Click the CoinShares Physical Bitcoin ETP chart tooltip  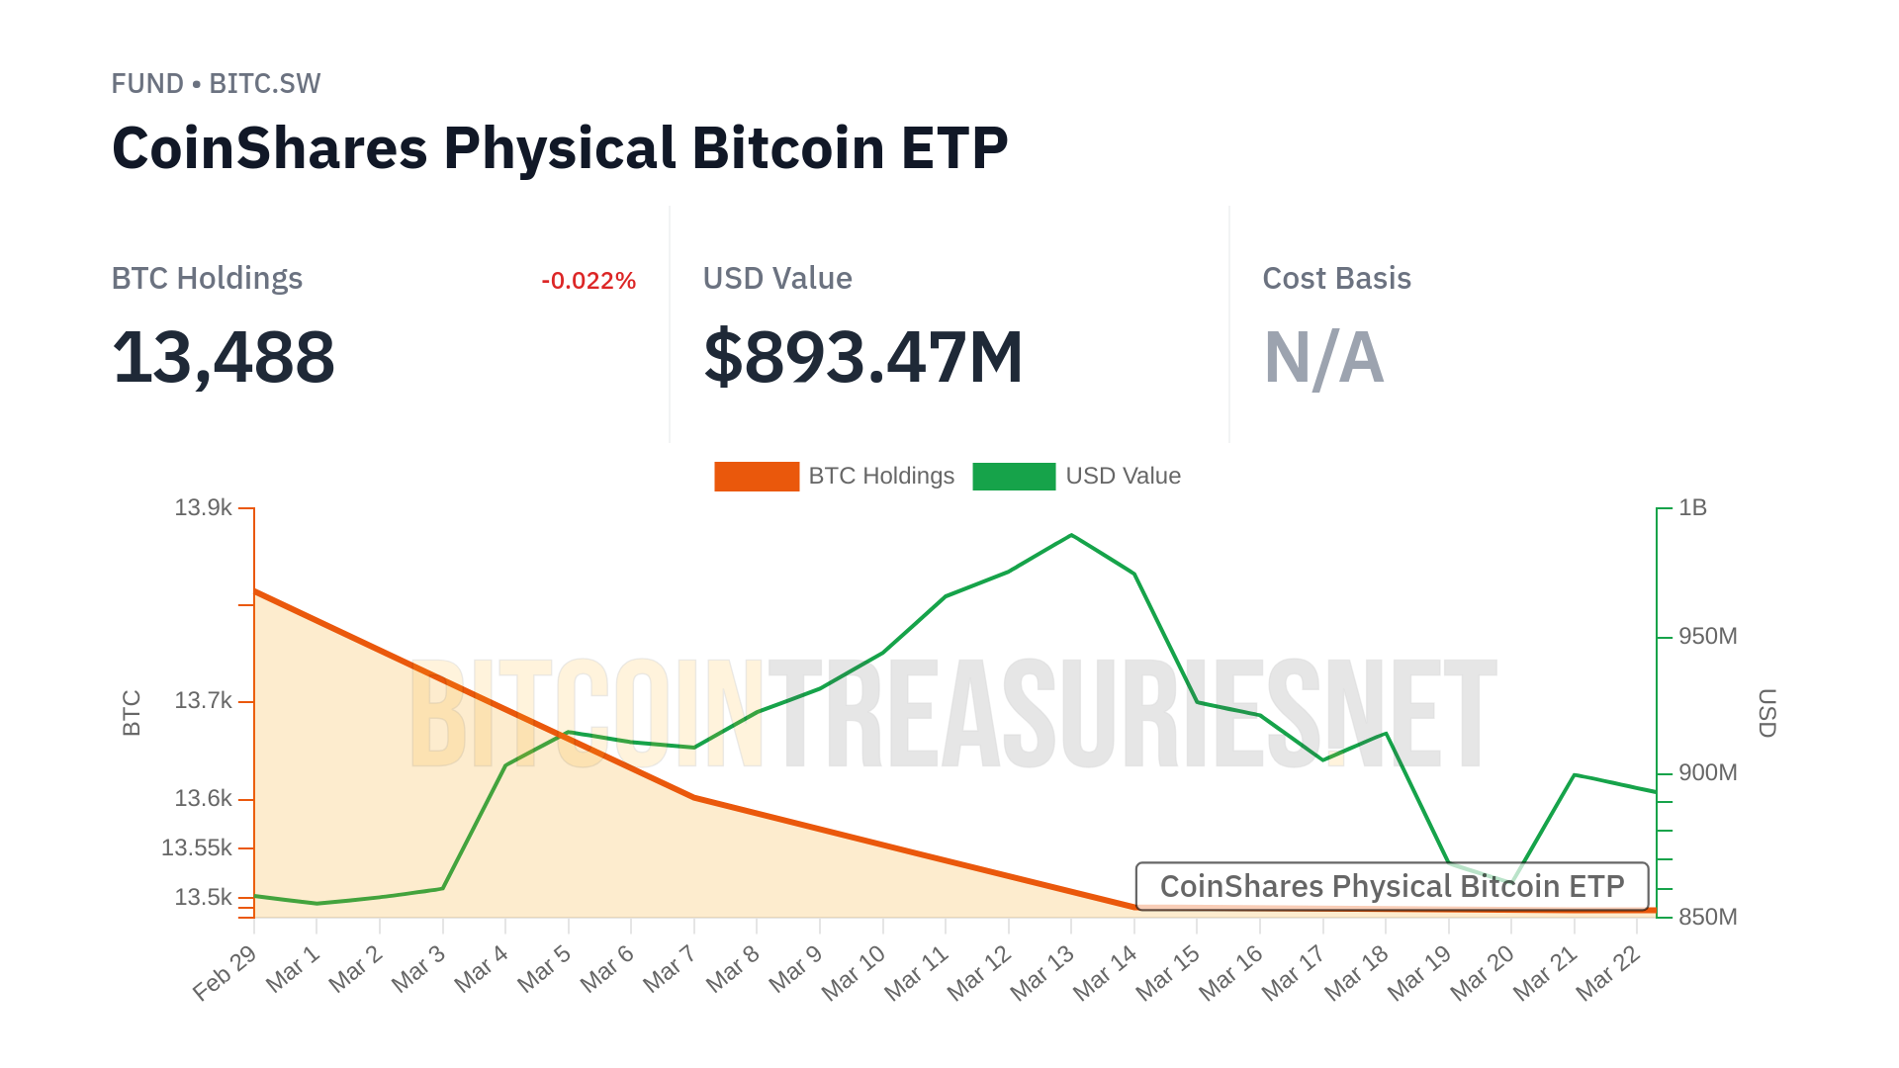point(1392,886)
